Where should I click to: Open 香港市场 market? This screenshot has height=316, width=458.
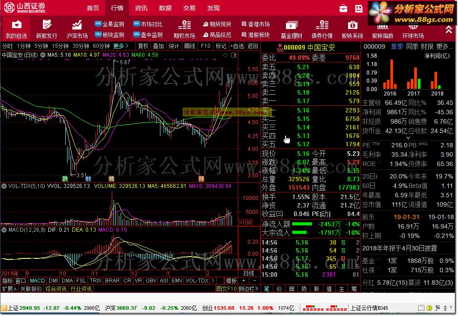pyautogui.click(x=256, y=24)
